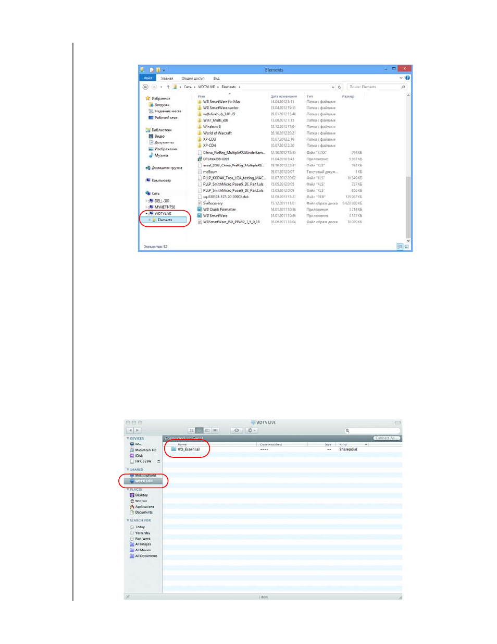Select the XP-CD3 folder
497x644 pixels.
[207, 139]
